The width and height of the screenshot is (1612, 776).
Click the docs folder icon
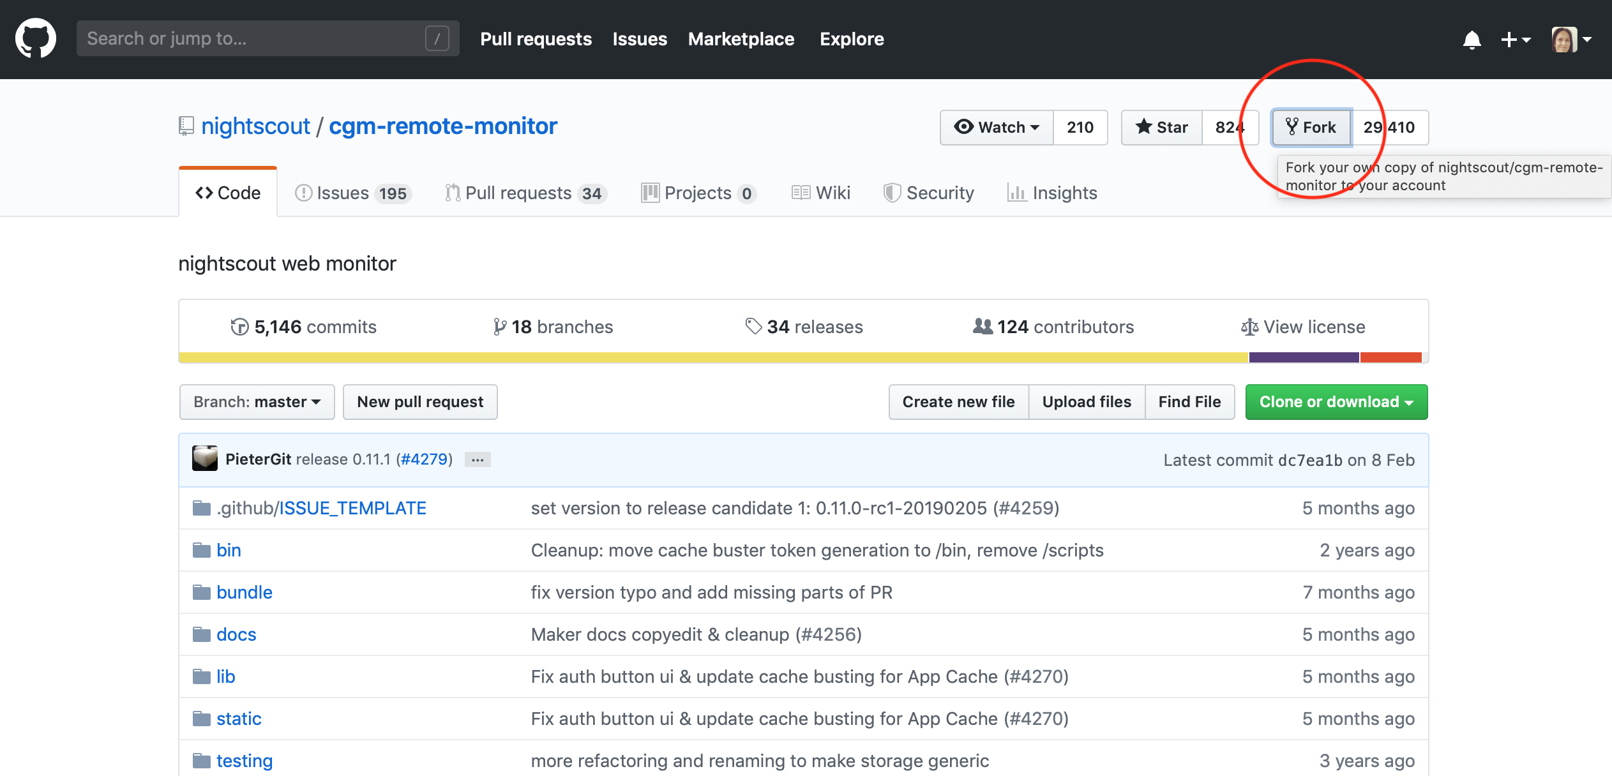pyautogui.click(x=202, y=634)
